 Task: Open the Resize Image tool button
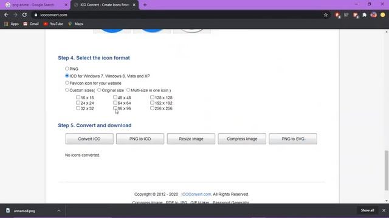191,139
